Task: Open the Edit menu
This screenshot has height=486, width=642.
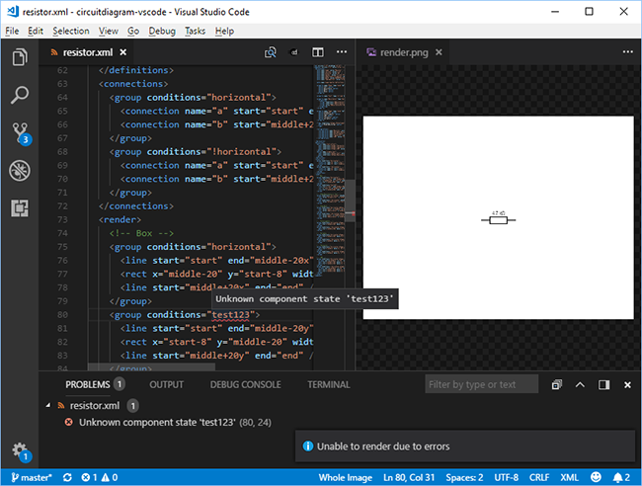Action: pos(36,31)
